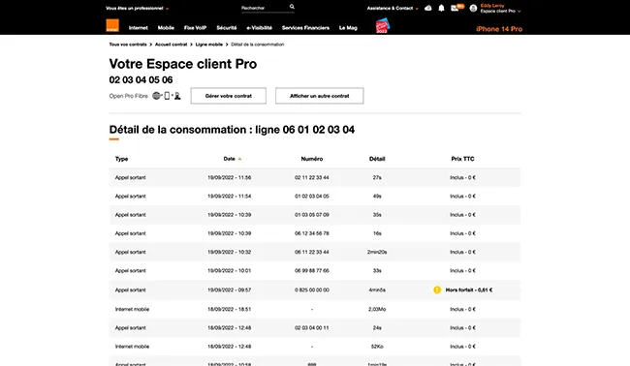Click the globe icon next to Open Pro Fibre
The image size is (630, 366).
point(156,96)
